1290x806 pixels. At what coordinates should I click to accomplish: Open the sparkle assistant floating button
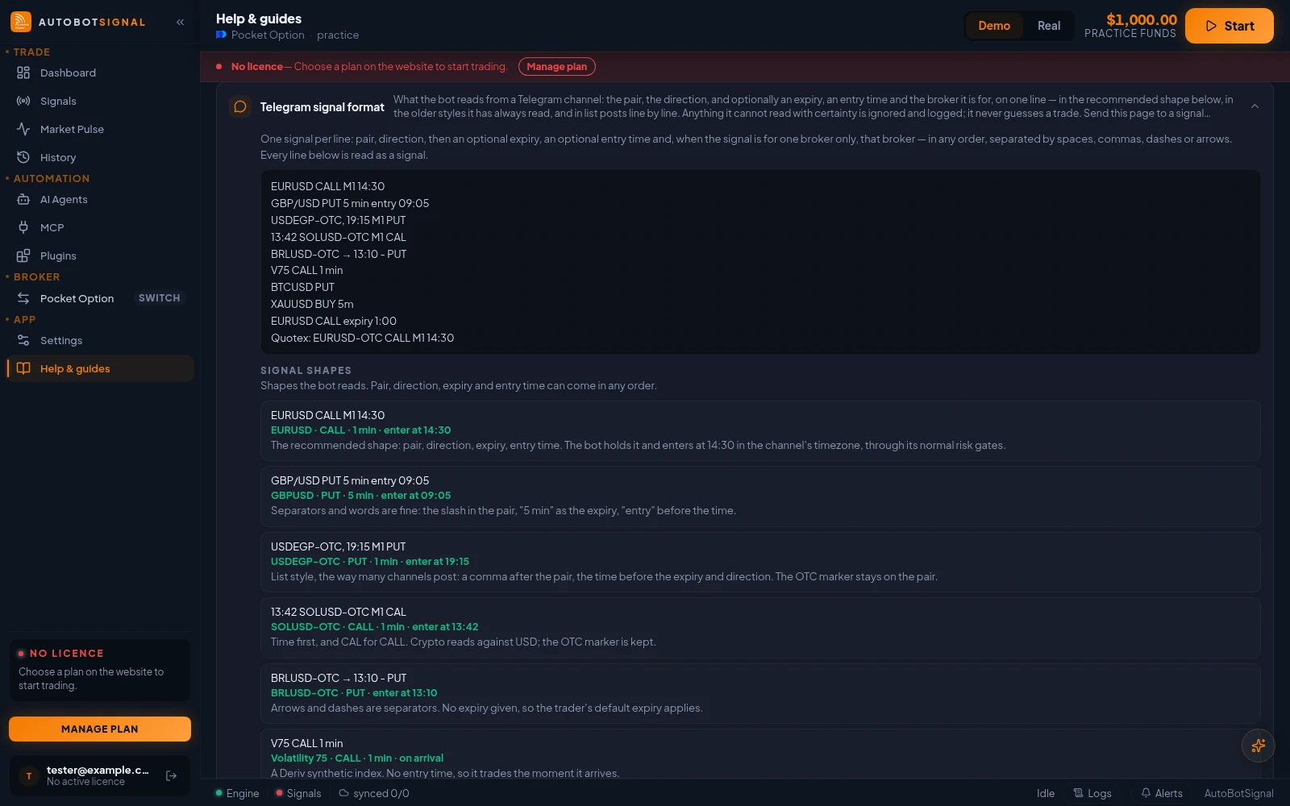(1258, 746)
